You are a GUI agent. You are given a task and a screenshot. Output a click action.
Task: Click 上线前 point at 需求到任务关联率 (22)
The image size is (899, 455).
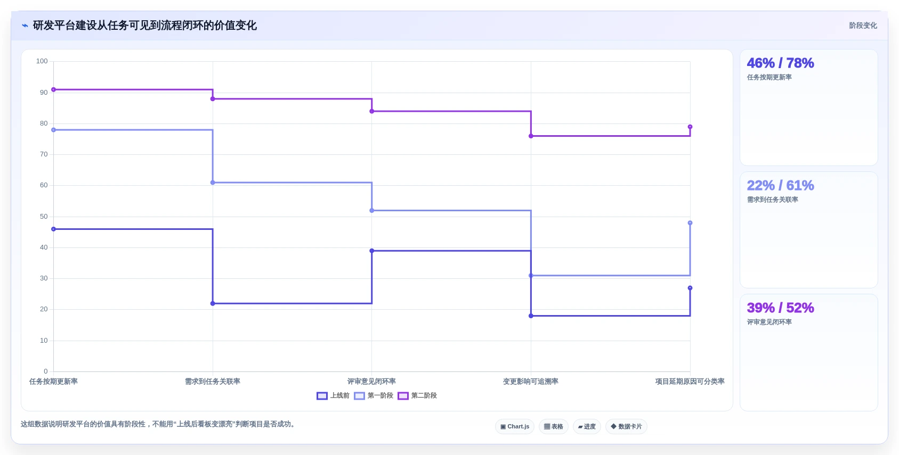(213, 303)
